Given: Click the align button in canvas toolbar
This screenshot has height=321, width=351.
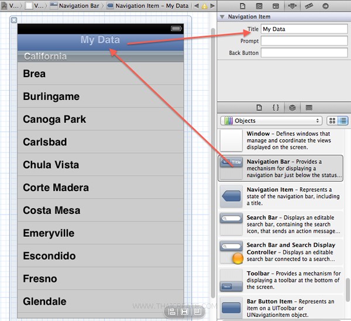Looking at the screenshot, I should tap(172, 312).
